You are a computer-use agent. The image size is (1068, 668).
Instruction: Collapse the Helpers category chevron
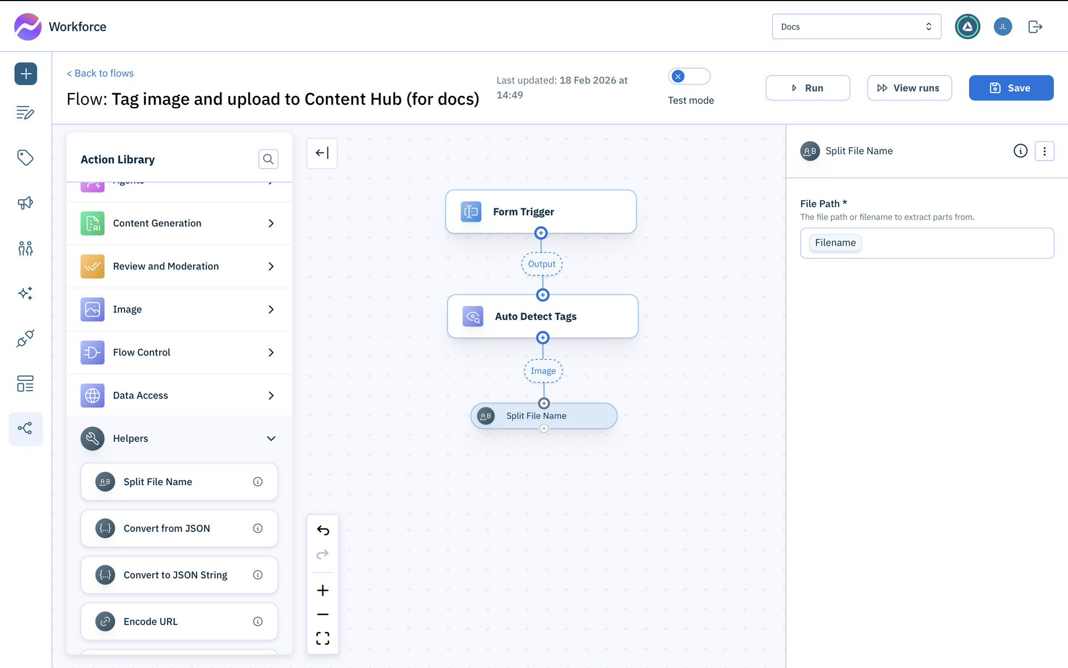[x=271, y=438]
